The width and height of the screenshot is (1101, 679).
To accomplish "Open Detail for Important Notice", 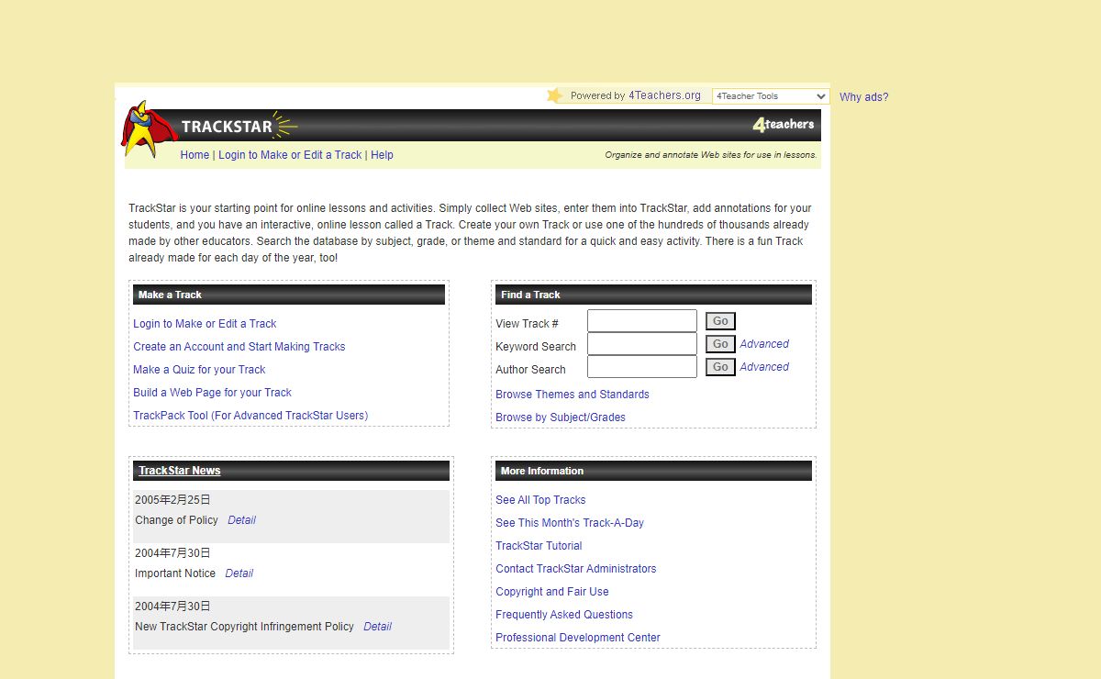I will 239,573.
